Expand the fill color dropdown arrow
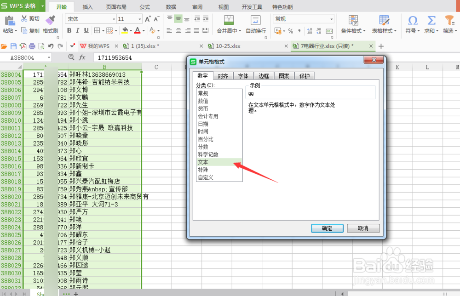This screenshot has width=460, height=296. point(131,30)
